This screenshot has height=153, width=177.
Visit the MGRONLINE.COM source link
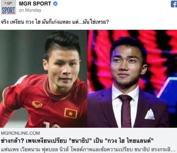[20, 133]
